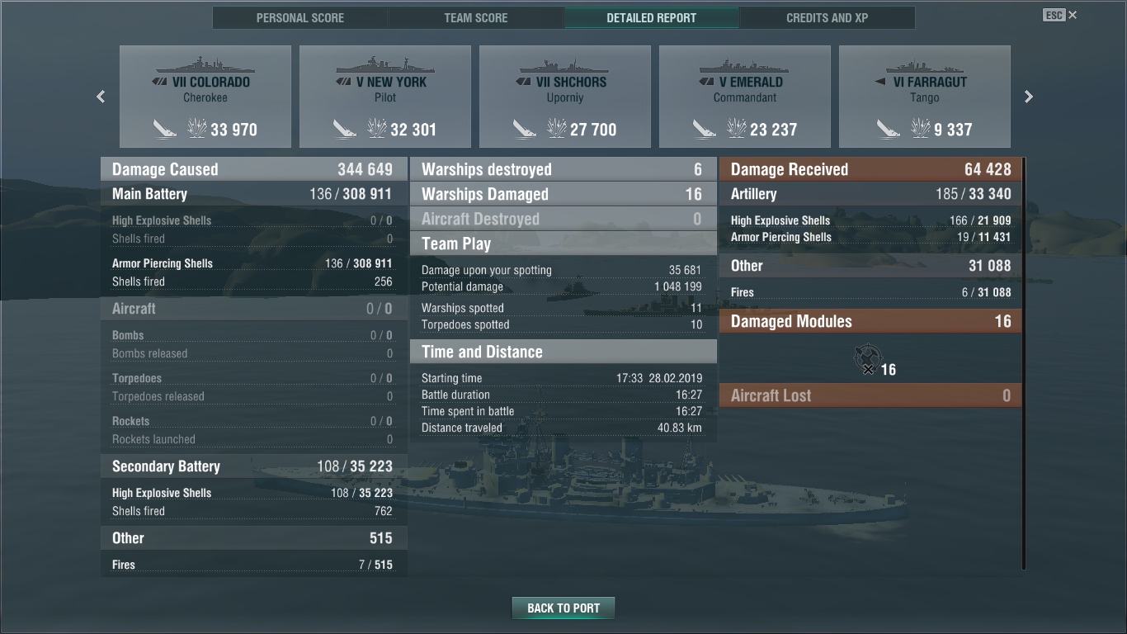Open the Credits and XP tab
The width and height of the screenshot is (1127, 634).
[x=828, y=17]
